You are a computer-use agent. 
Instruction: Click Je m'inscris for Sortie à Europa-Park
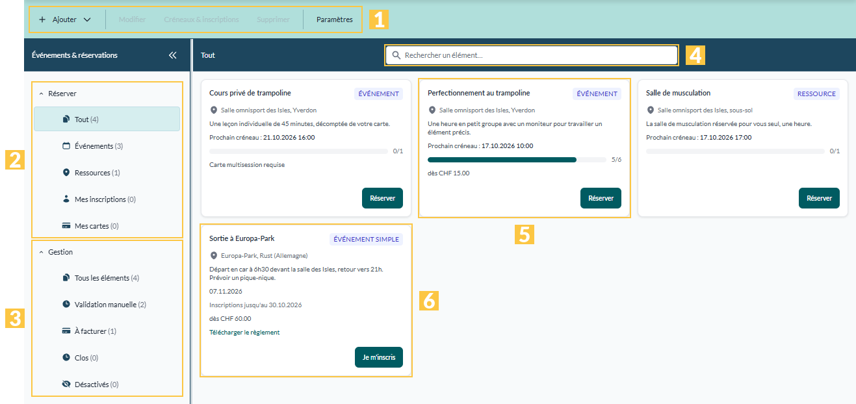tap(379, 357)
